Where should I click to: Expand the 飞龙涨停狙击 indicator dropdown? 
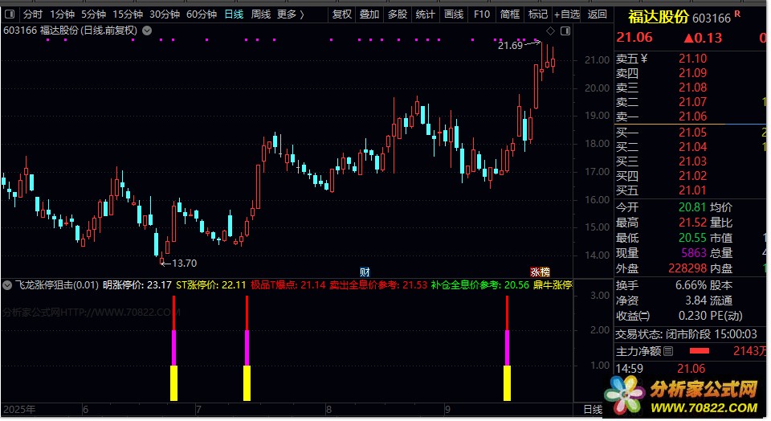click(7, 284)
